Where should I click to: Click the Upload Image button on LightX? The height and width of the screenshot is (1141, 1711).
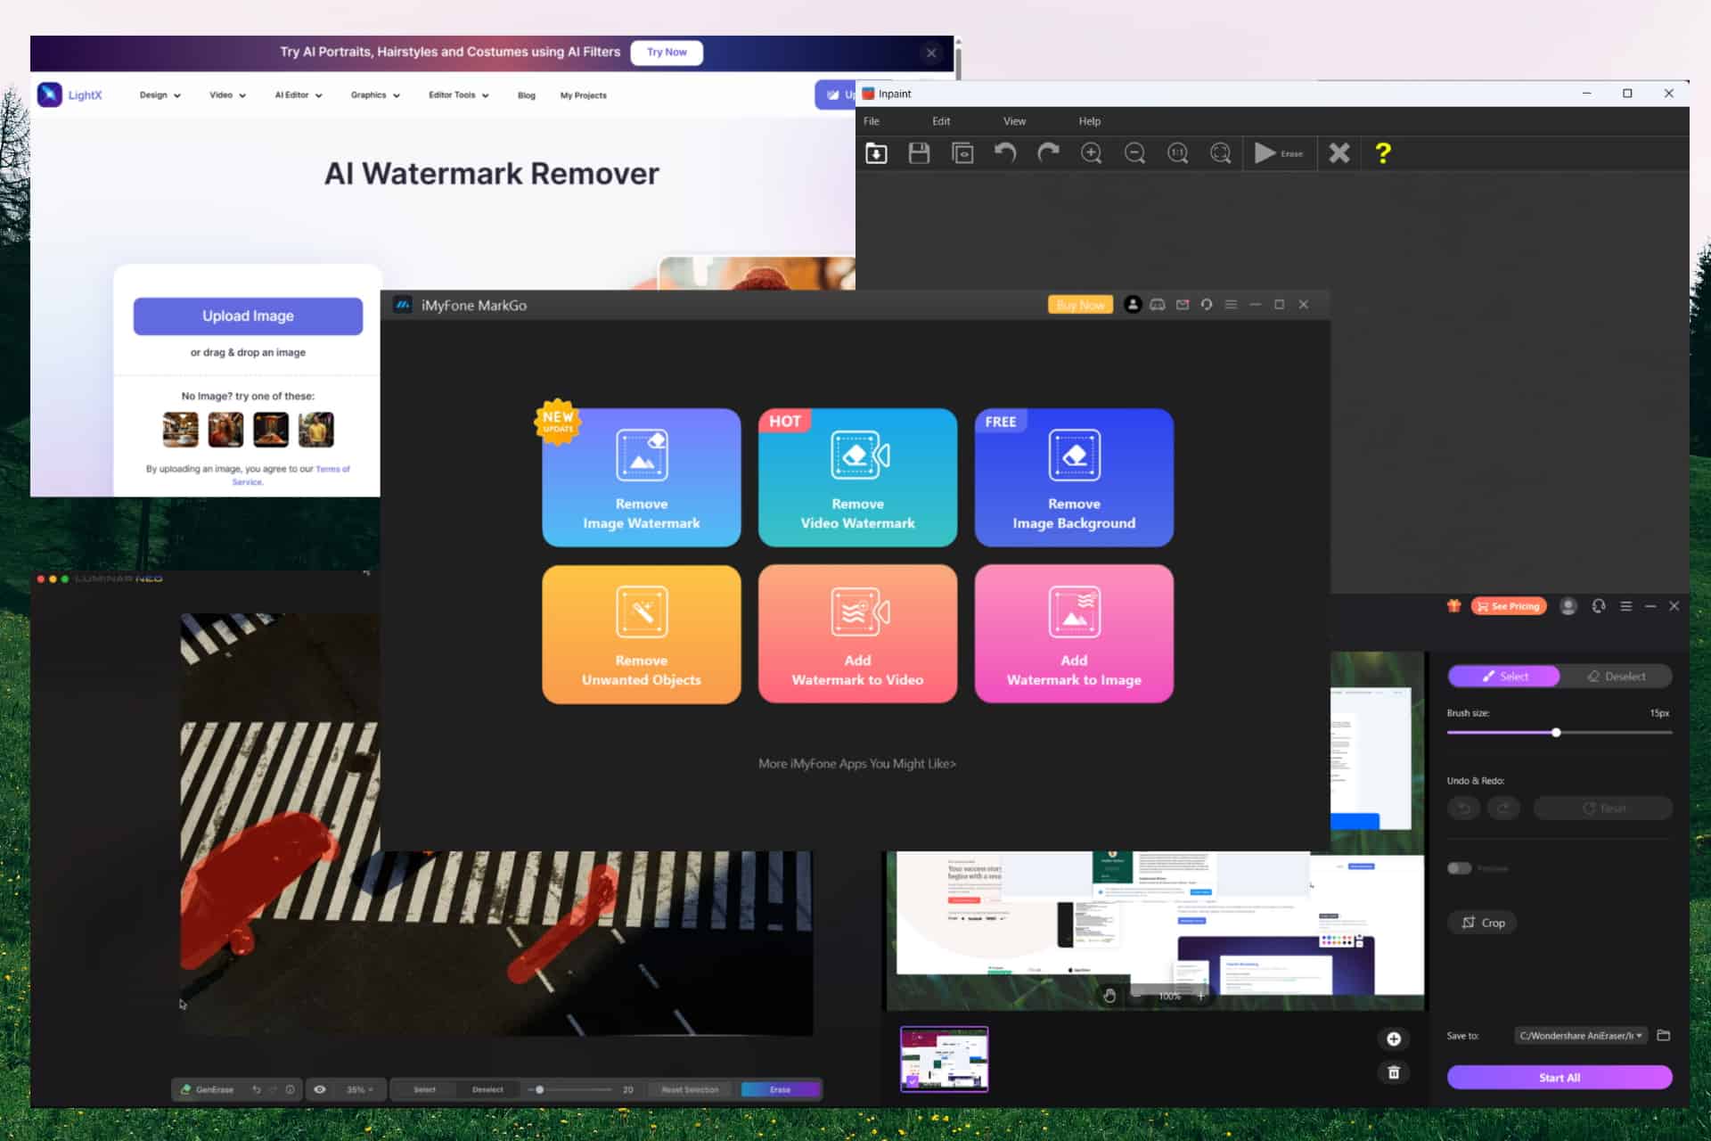(248, 316)
